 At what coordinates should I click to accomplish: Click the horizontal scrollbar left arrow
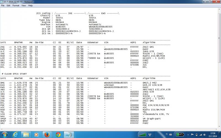coord(2,129)
